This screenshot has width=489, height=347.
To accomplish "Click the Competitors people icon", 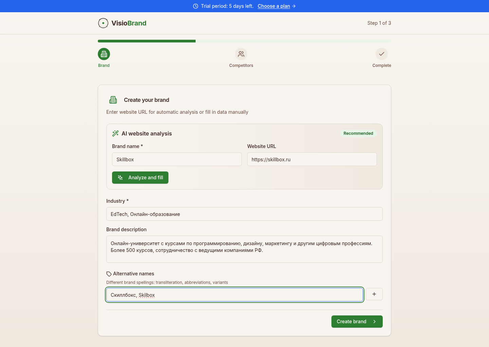I will coord(241,54).
